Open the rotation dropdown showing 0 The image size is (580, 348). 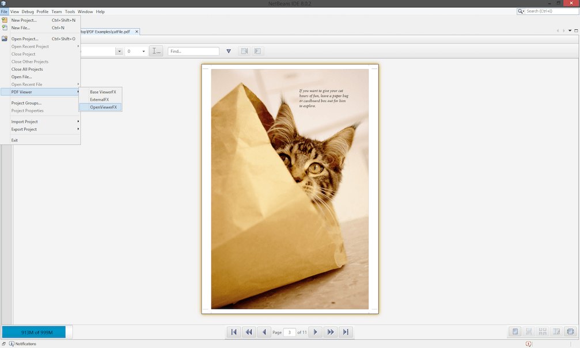pos(136,51)
